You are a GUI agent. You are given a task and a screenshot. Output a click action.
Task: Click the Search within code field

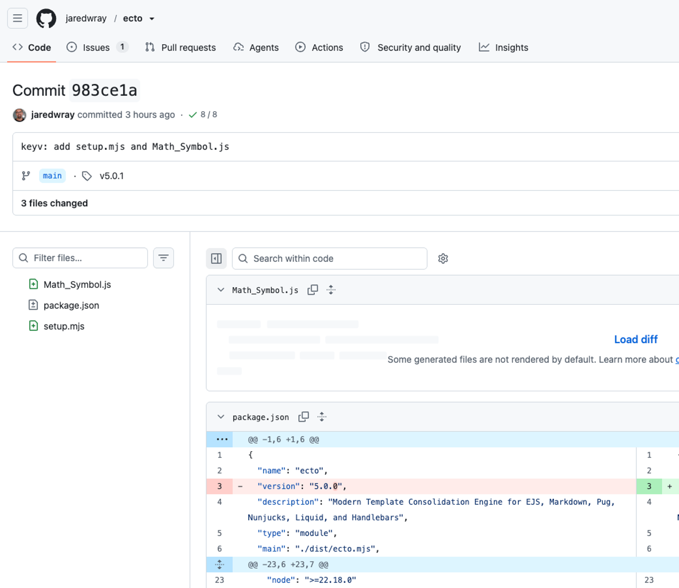330,258
